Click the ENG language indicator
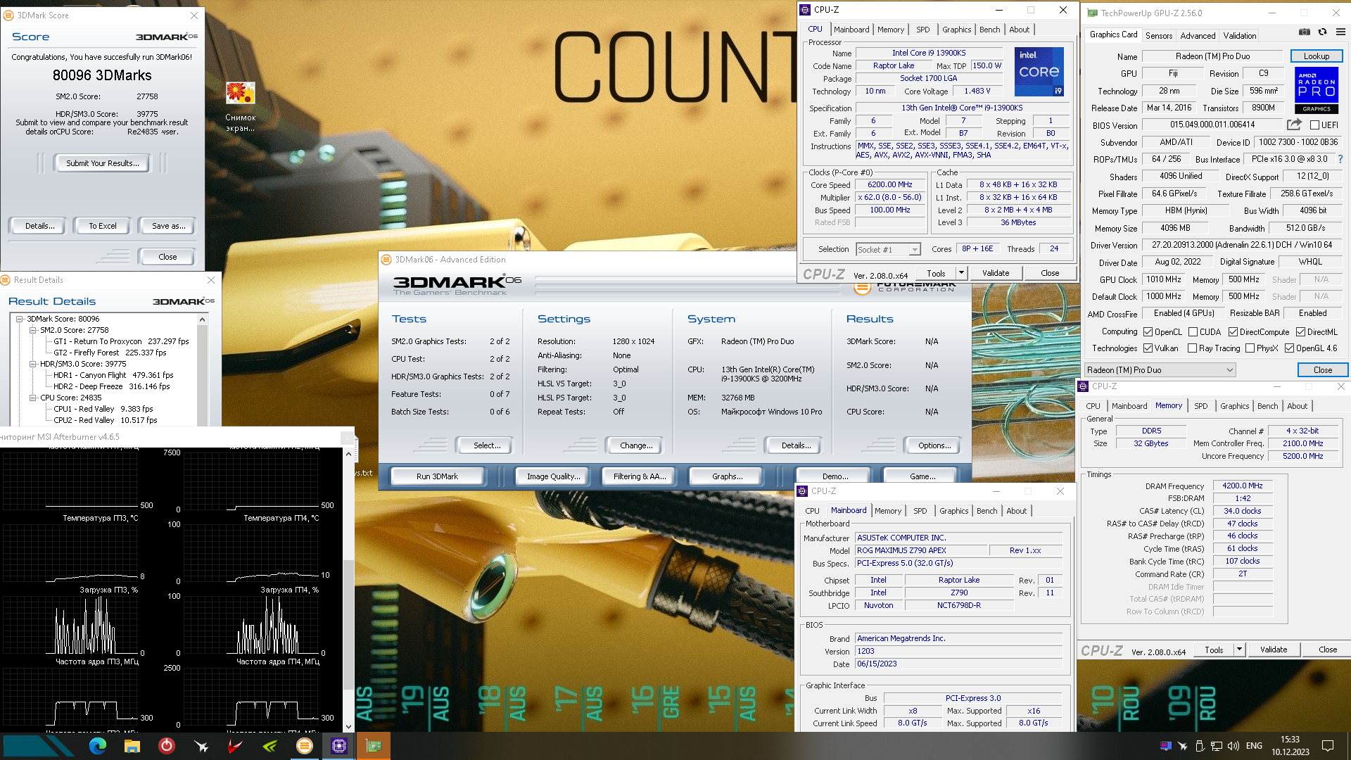Viewport: 1351px width, 760px height. point(1254,746)
